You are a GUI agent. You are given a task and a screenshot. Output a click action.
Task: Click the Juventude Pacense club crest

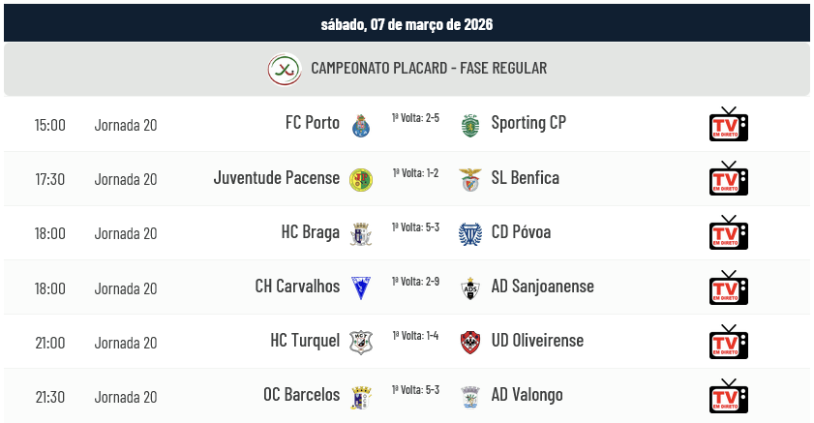pos(361,179)
